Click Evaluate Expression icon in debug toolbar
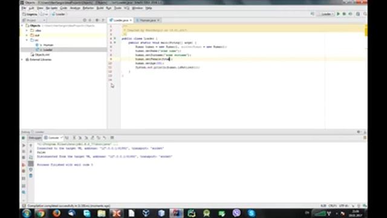Viewport: 387px width, 218px height. pos(112,137)
